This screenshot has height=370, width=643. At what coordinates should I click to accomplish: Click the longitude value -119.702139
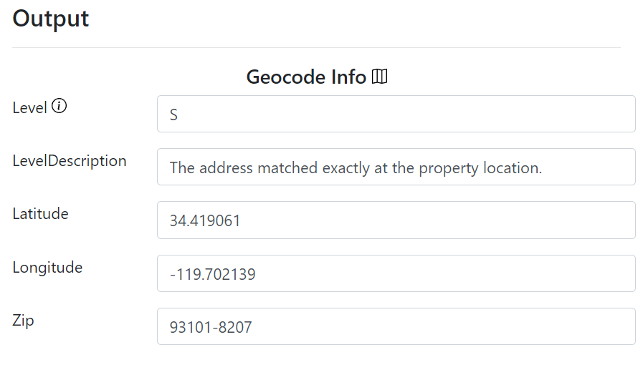click(212, 274)
